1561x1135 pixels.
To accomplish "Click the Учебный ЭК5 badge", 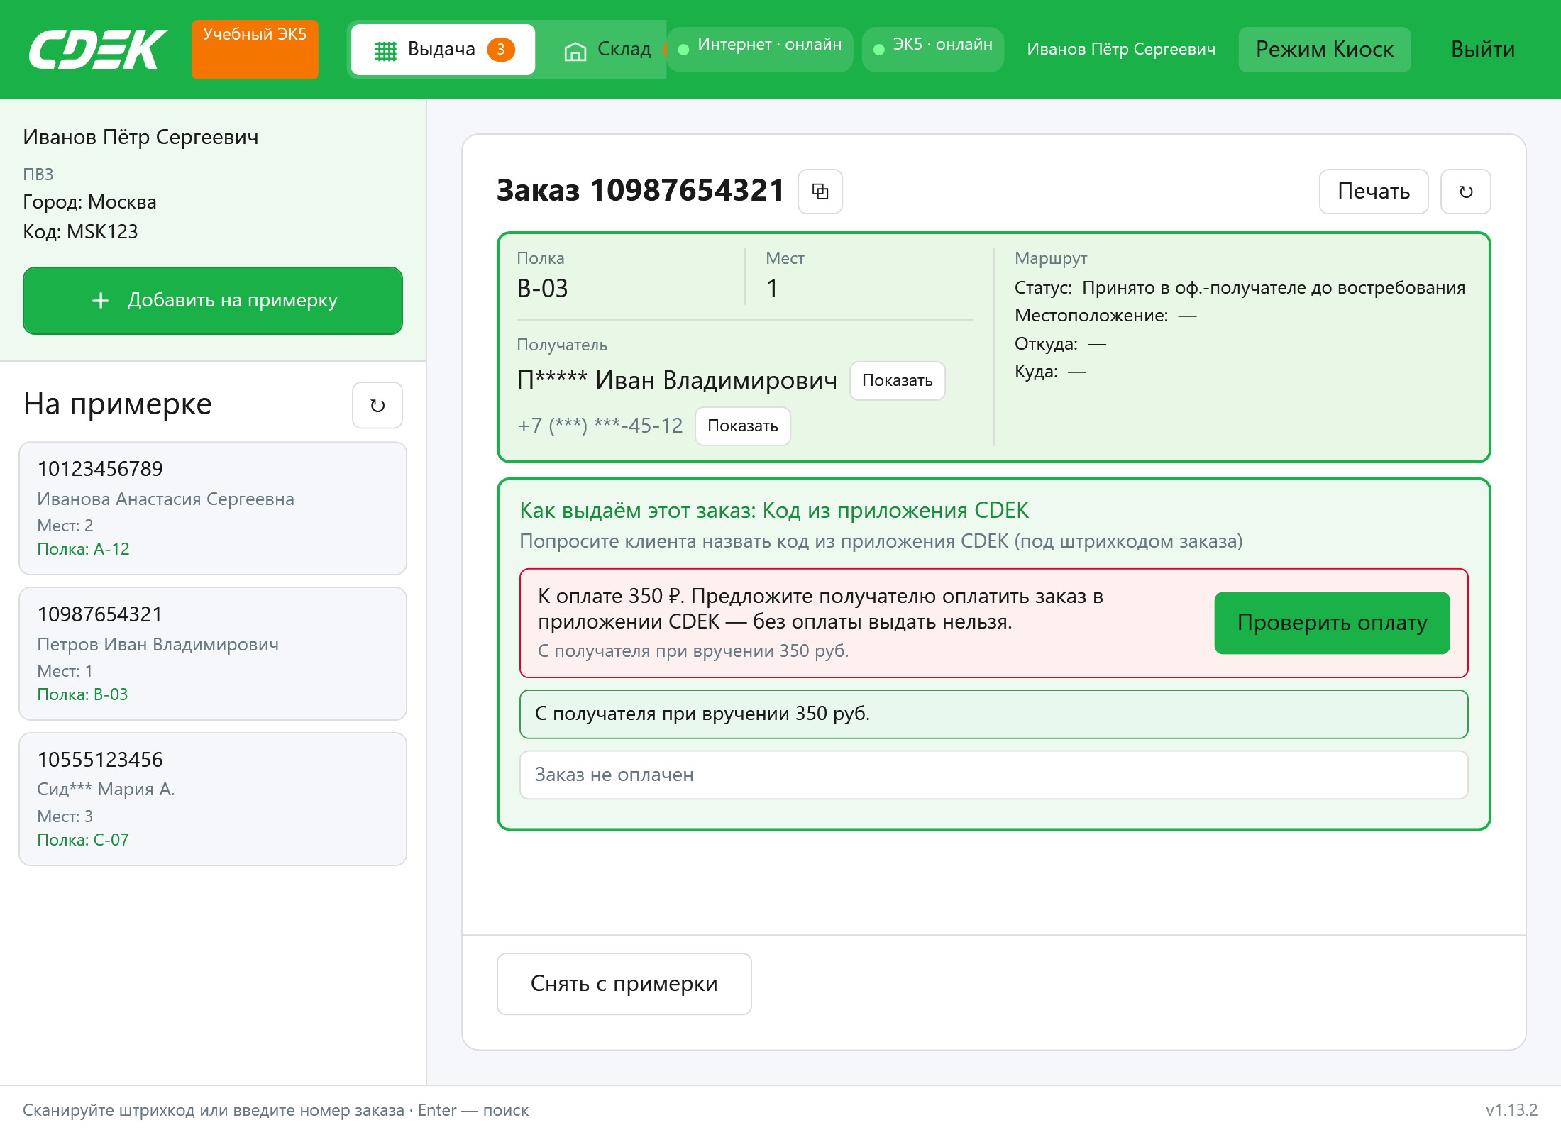I will [x=255, y=49].
